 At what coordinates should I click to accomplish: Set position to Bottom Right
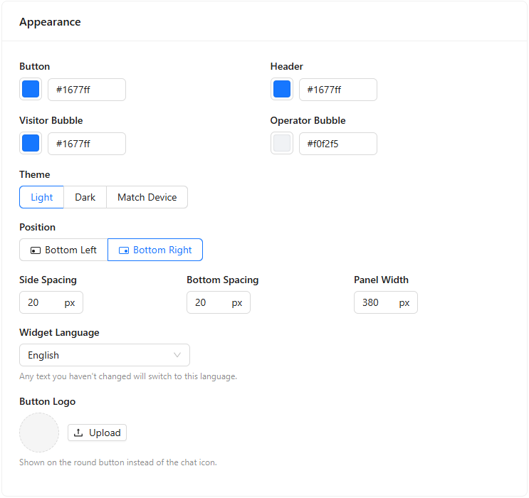coord(155,250)
